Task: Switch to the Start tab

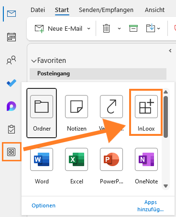Action: (62, 10)
